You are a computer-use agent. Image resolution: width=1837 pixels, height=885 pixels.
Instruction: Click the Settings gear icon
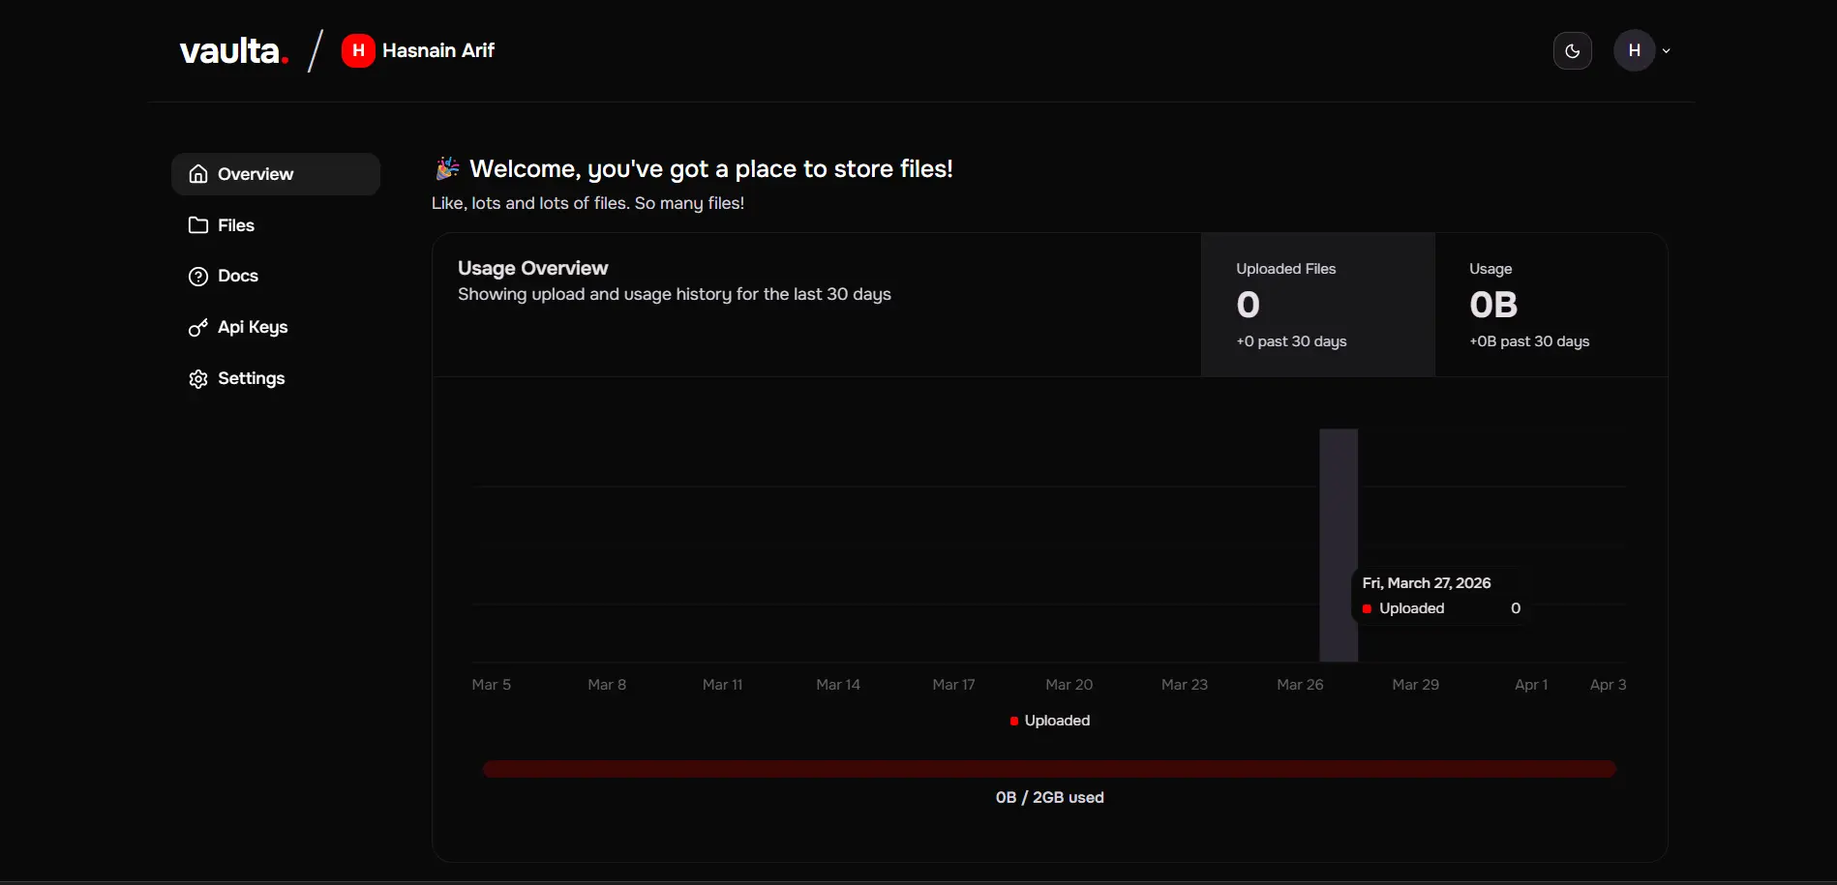(x=198, y=379)
